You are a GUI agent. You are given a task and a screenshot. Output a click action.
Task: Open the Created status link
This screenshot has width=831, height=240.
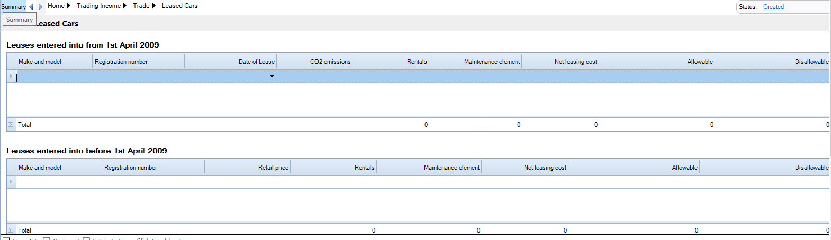click(x=773, y=7)
